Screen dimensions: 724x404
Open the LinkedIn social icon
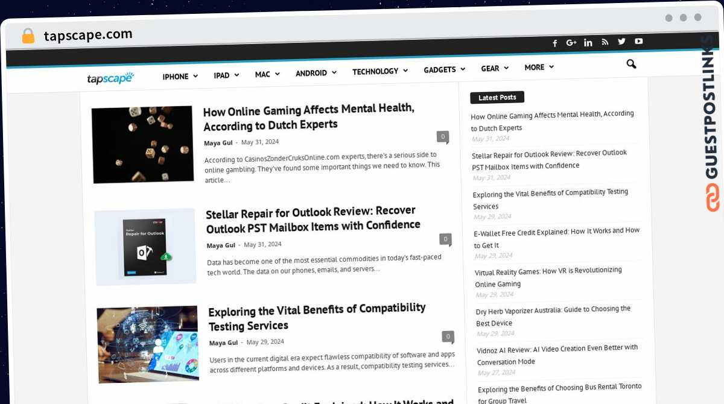point(588,42)
